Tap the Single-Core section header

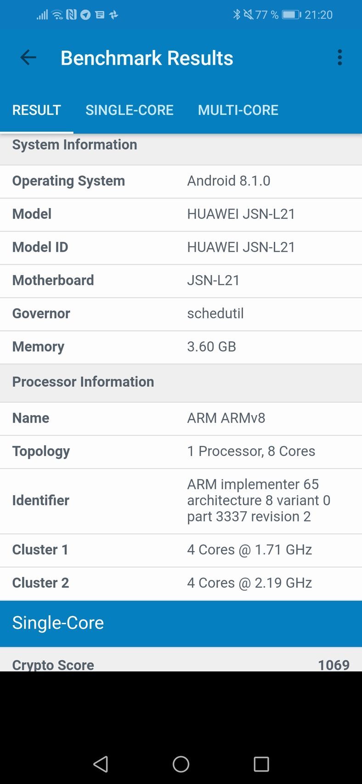pyautogui.click(x=181, y=623)
